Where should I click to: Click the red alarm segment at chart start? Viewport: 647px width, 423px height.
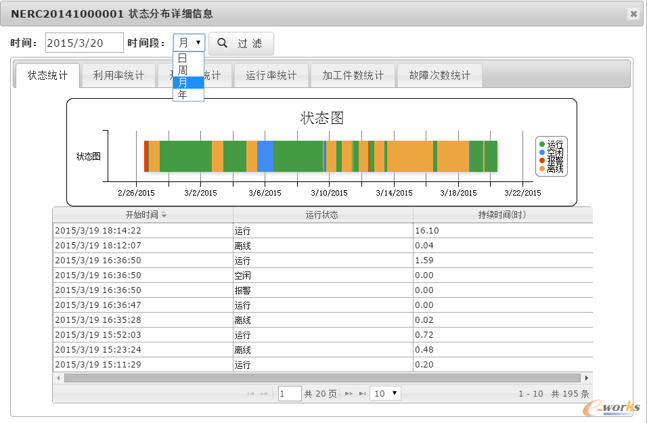click(x=146, y=156)
